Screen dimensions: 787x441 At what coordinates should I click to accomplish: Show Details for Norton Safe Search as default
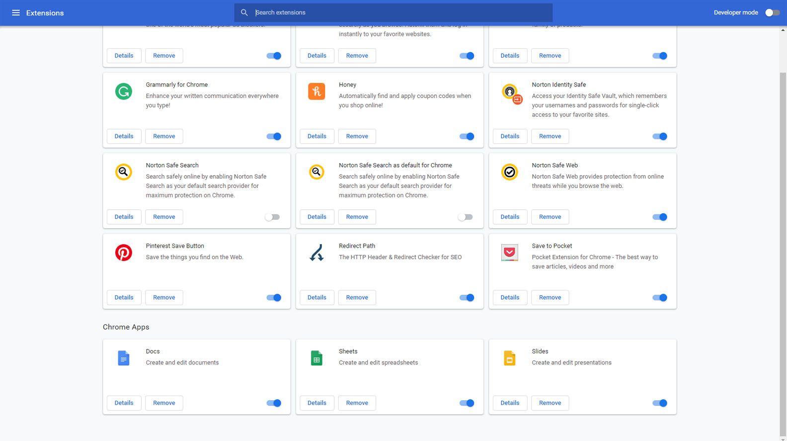click(317, 217)
